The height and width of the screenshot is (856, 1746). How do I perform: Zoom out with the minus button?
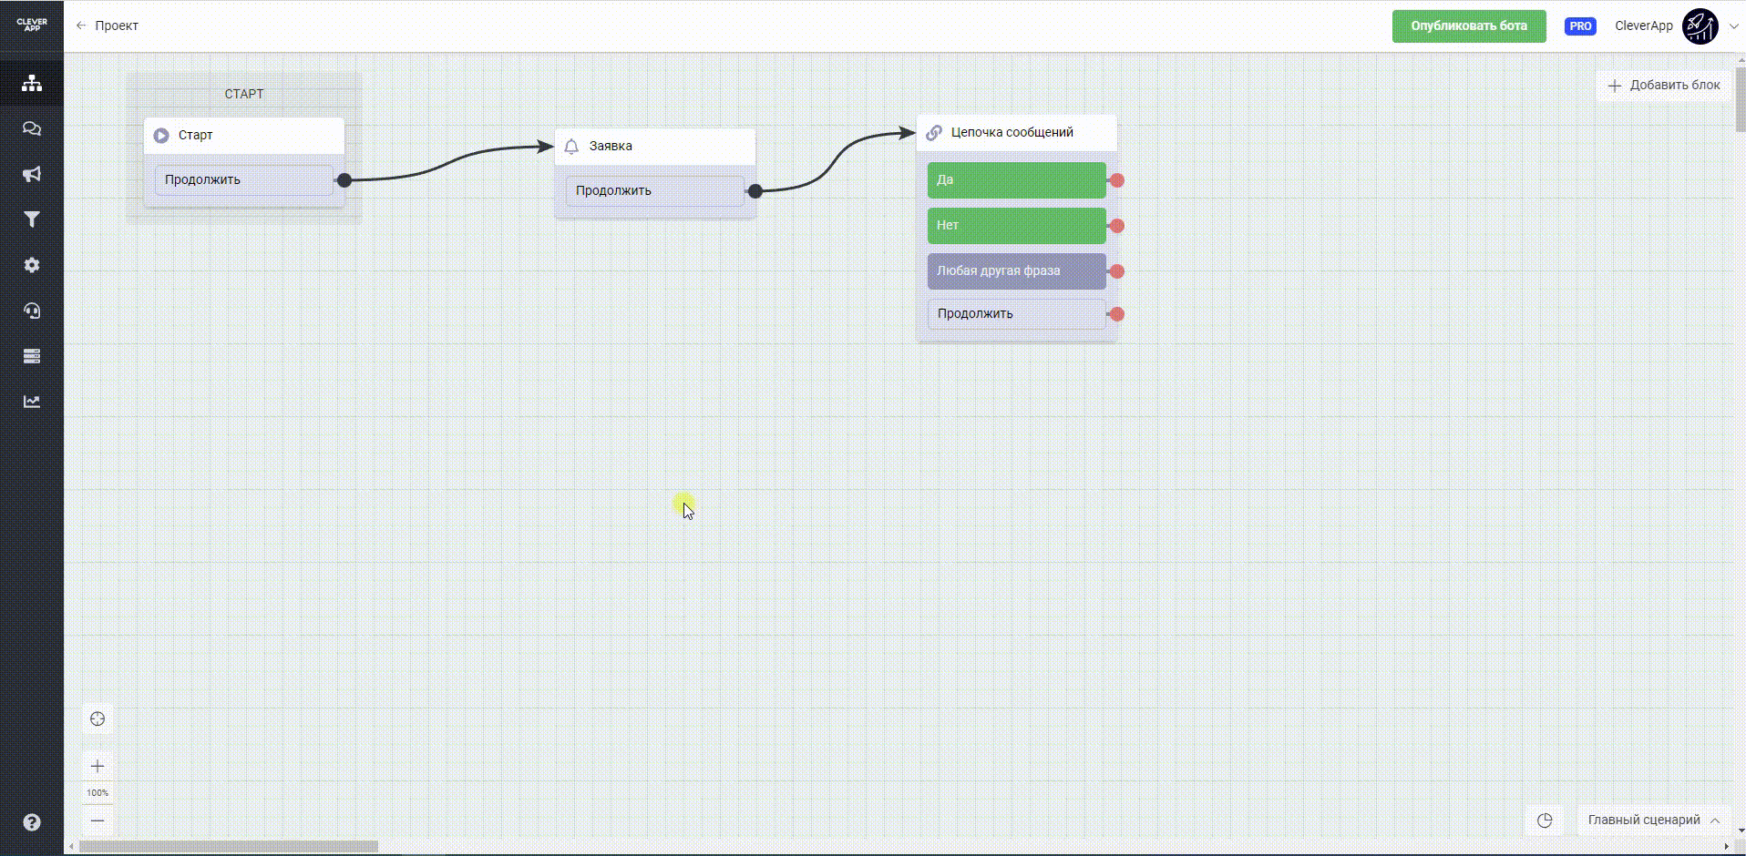click(x=98, y=820)
